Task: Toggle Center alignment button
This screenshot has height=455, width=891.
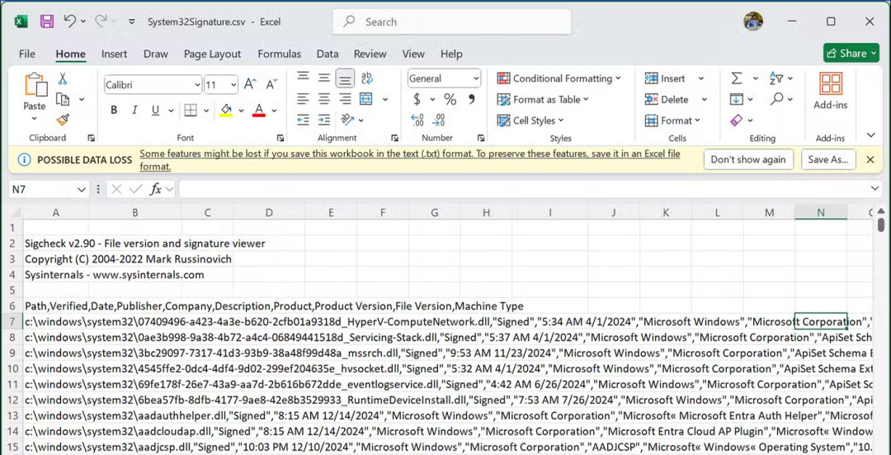Action: pos(324,99)
